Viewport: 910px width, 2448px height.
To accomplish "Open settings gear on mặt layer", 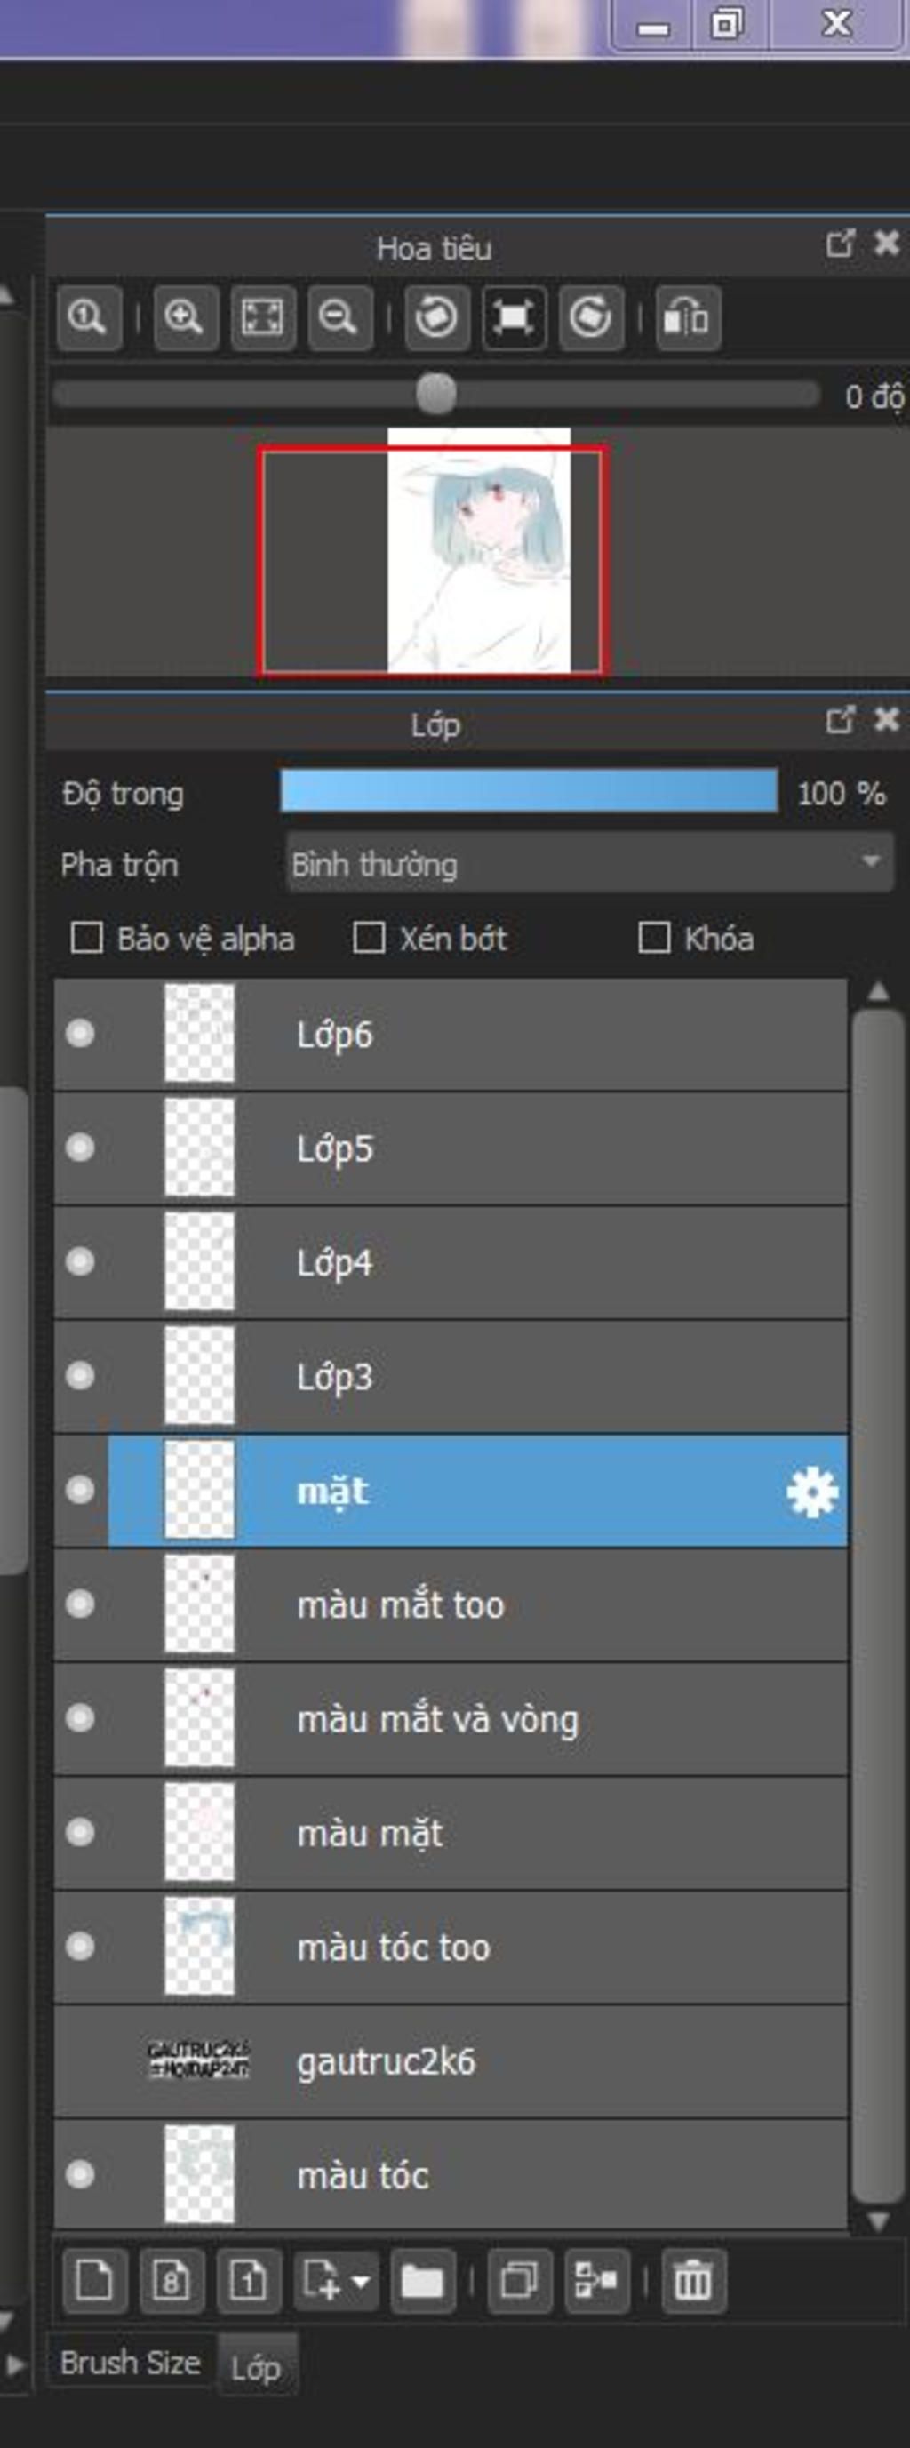I will click(811, 1492).
